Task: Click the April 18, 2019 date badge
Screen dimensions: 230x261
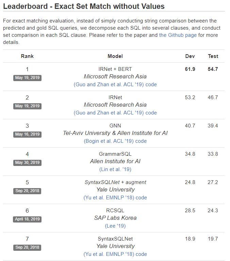Action: click(x=27, y=219)
